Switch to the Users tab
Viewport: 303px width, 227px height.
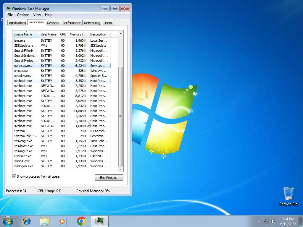(x=108, y=23)
